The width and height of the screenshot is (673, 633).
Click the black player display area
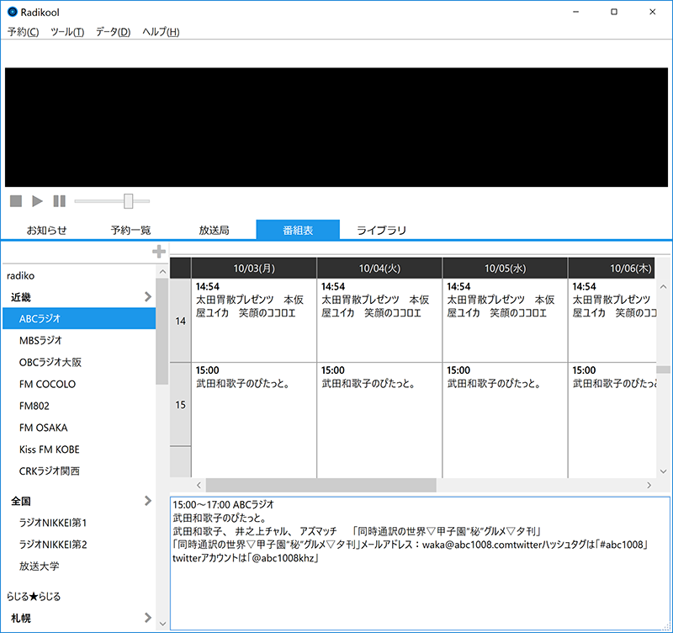point(336,127)
